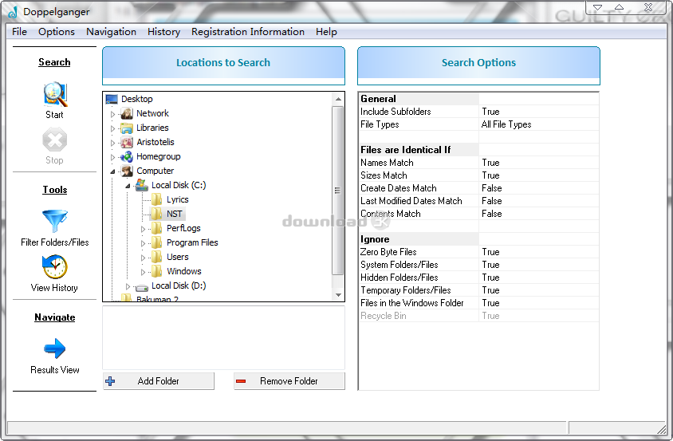Image resolution: width=673 pixels, height=441 pixels.
Task: Open the History menu
Action: click(164, 32)
